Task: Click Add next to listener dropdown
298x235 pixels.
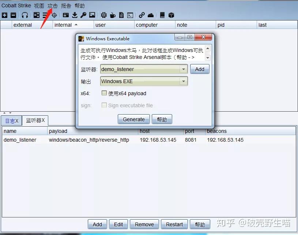Action: pyautogui.click(x=200, y=69)
